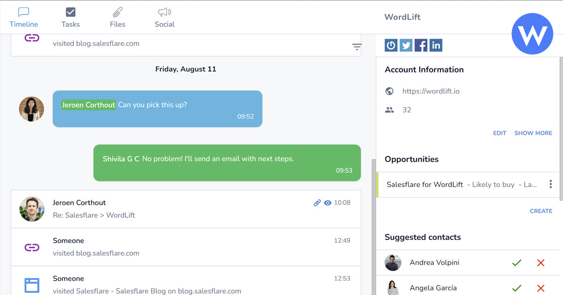Click the globe icon next to wordlift.io
The height and width of the screenshot is (295, 563).
point(389,91)
